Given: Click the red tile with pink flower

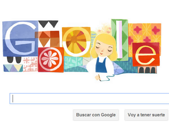Looking at the screenshot, I should 51,60.
